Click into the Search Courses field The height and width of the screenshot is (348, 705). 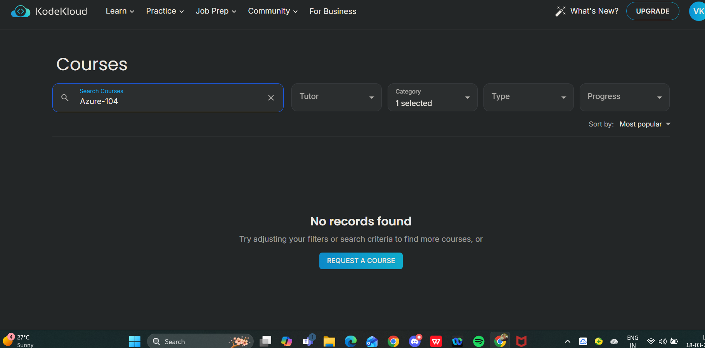tap(168, 98)
